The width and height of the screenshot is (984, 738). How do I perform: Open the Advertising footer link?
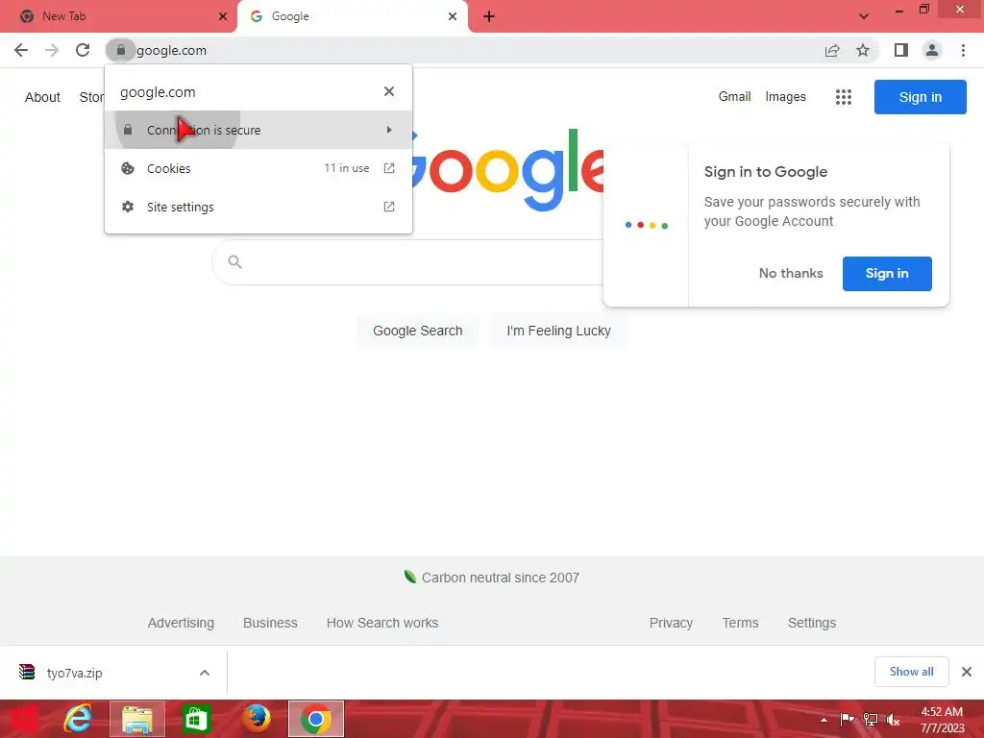pyautogui.click(x=181, y=623)
